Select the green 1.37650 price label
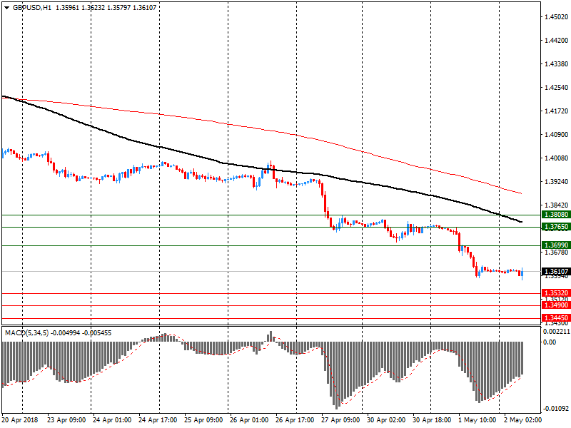 [555, 227]
